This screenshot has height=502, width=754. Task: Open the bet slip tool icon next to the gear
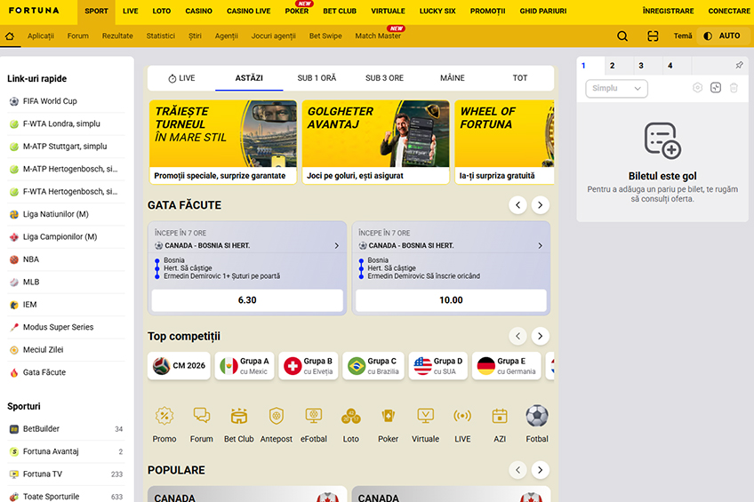click(716, 88)
